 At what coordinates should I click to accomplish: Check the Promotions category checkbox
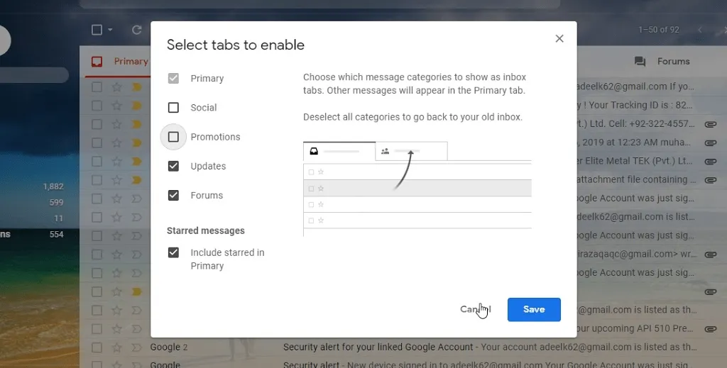coord(173,137)
